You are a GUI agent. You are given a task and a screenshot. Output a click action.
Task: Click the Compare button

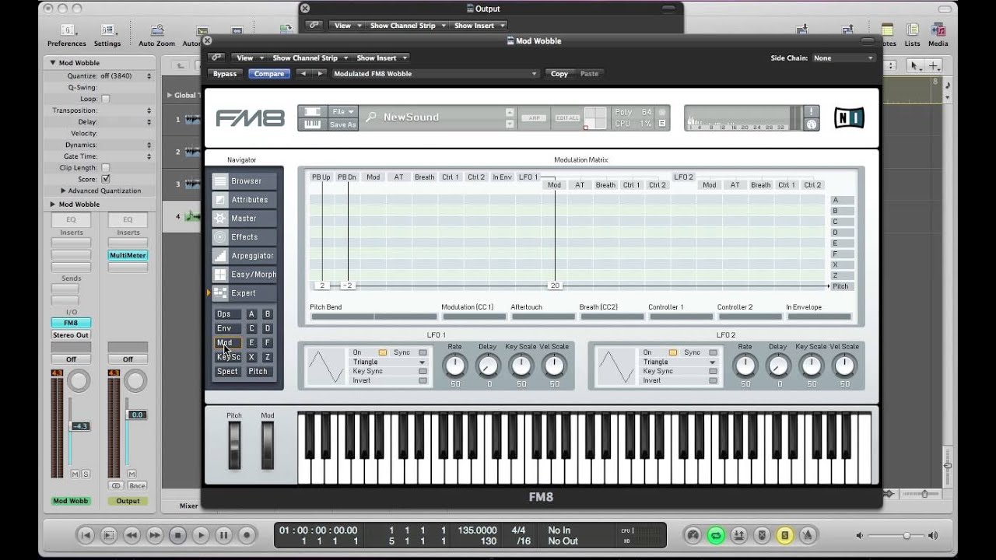pyautogui.click(x=268, y=74)
